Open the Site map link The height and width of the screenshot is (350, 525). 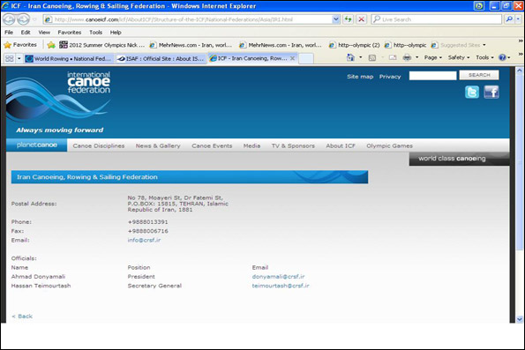point(360,77)
